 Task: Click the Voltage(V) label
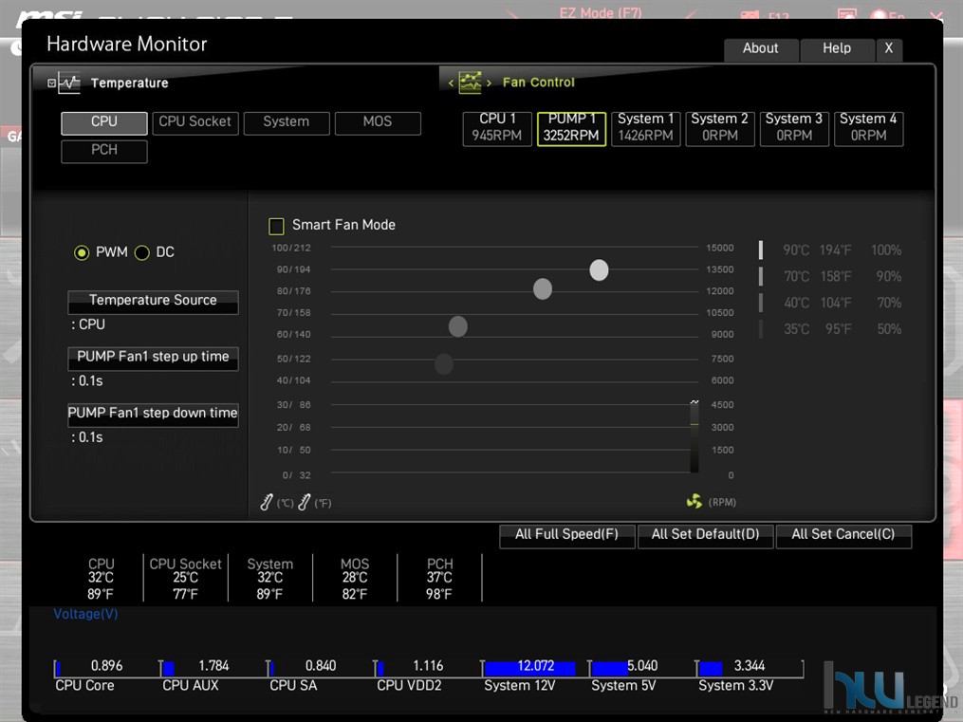(x=85, y=614)
